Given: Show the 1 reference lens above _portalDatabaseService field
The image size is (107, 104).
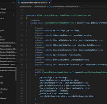Looking at the screenshot, I should [x=39, y=38].
